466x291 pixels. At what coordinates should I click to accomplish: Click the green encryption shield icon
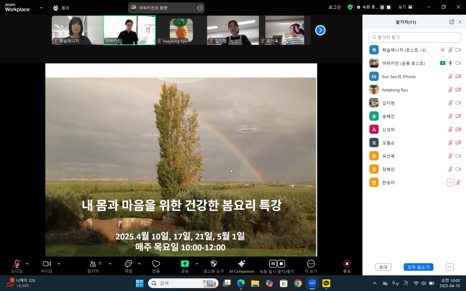click(x=350, y=7)
